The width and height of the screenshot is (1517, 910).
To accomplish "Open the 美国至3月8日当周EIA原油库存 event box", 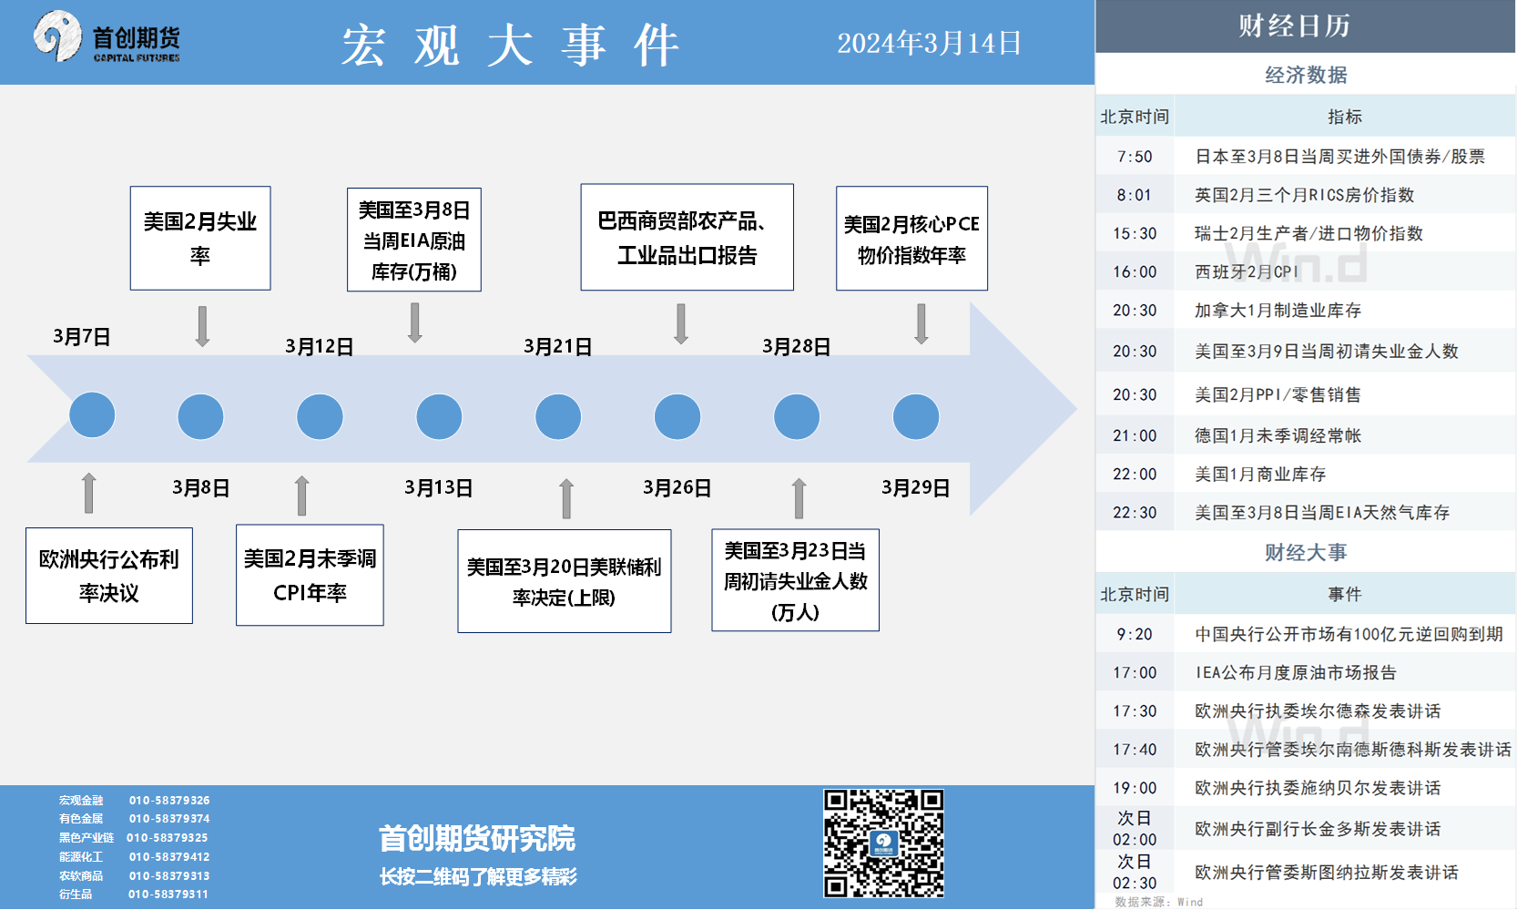I will click(x=414, y=240).
